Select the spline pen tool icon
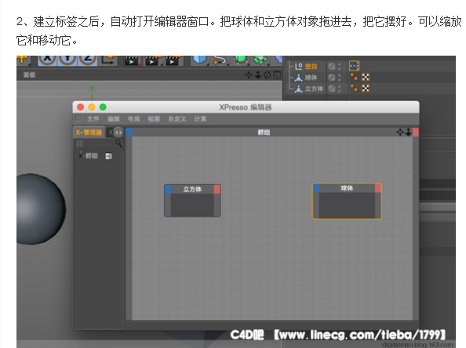This screenshot has width=466, height=348. coord(220,60)
